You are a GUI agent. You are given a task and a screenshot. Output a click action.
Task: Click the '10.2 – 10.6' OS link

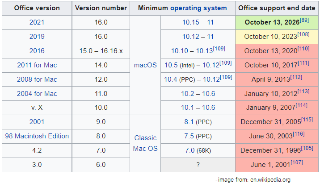pos(198,94)
